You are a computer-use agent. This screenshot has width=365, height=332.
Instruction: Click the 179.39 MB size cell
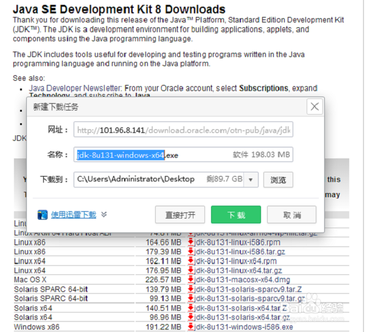(x=164, y=252)
